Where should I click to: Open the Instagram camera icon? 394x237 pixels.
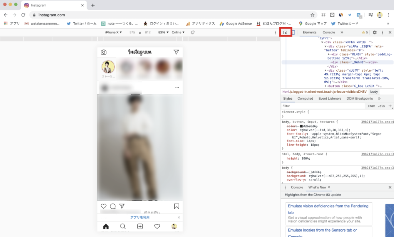(x=104, y=52)
